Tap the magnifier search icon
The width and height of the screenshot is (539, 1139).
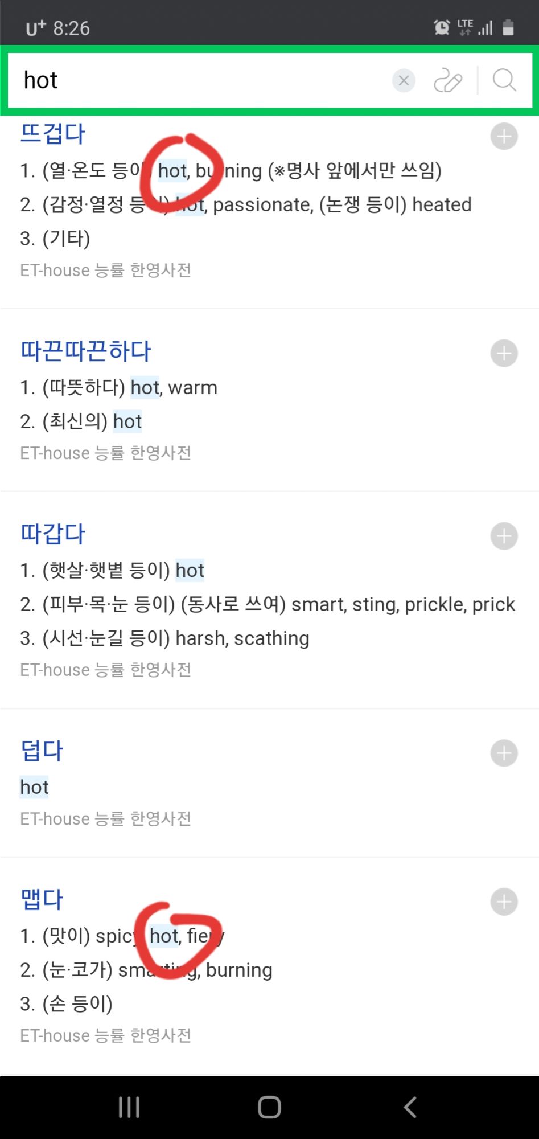click(x=504, y=81)
